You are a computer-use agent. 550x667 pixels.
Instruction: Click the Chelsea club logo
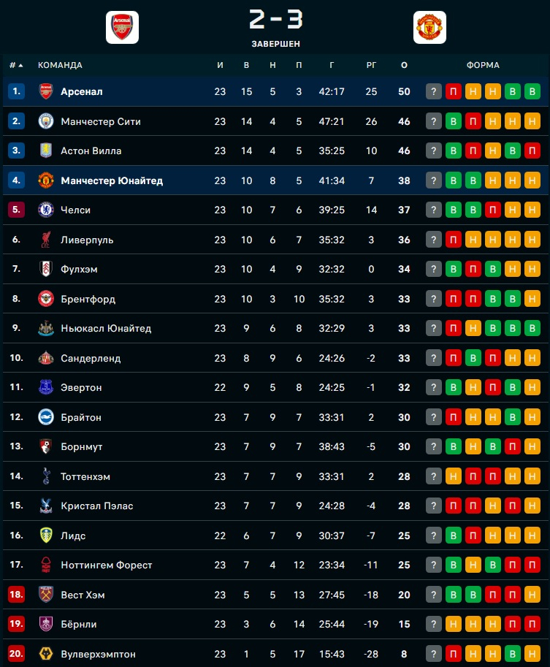click(x=46, y=210)
